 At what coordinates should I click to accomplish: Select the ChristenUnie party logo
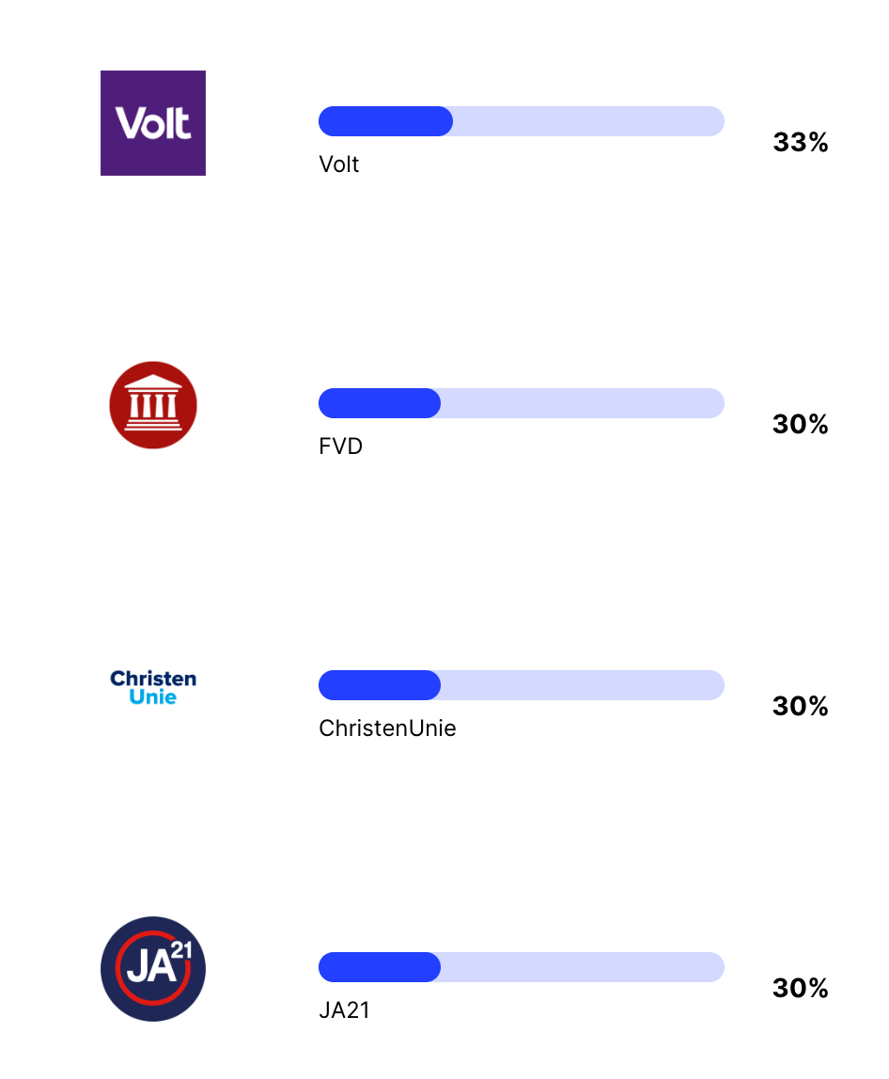tap(153, 687)
